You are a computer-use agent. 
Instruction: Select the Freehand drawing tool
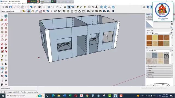click(x=6, y=24)
